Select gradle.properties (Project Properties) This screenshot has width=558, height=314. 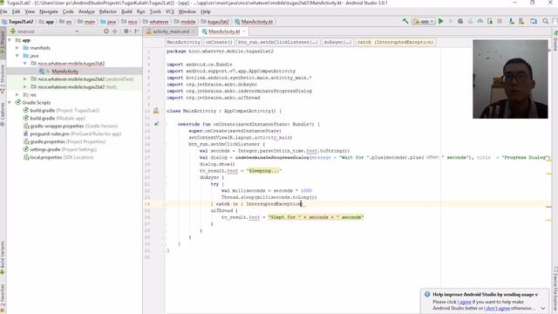point(64,141)
